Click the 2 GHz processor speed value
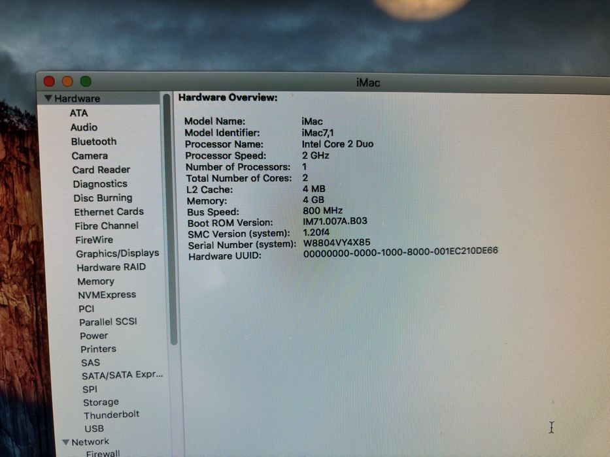Viewport: 610px width, 457px height. click(x=316, y=155)
